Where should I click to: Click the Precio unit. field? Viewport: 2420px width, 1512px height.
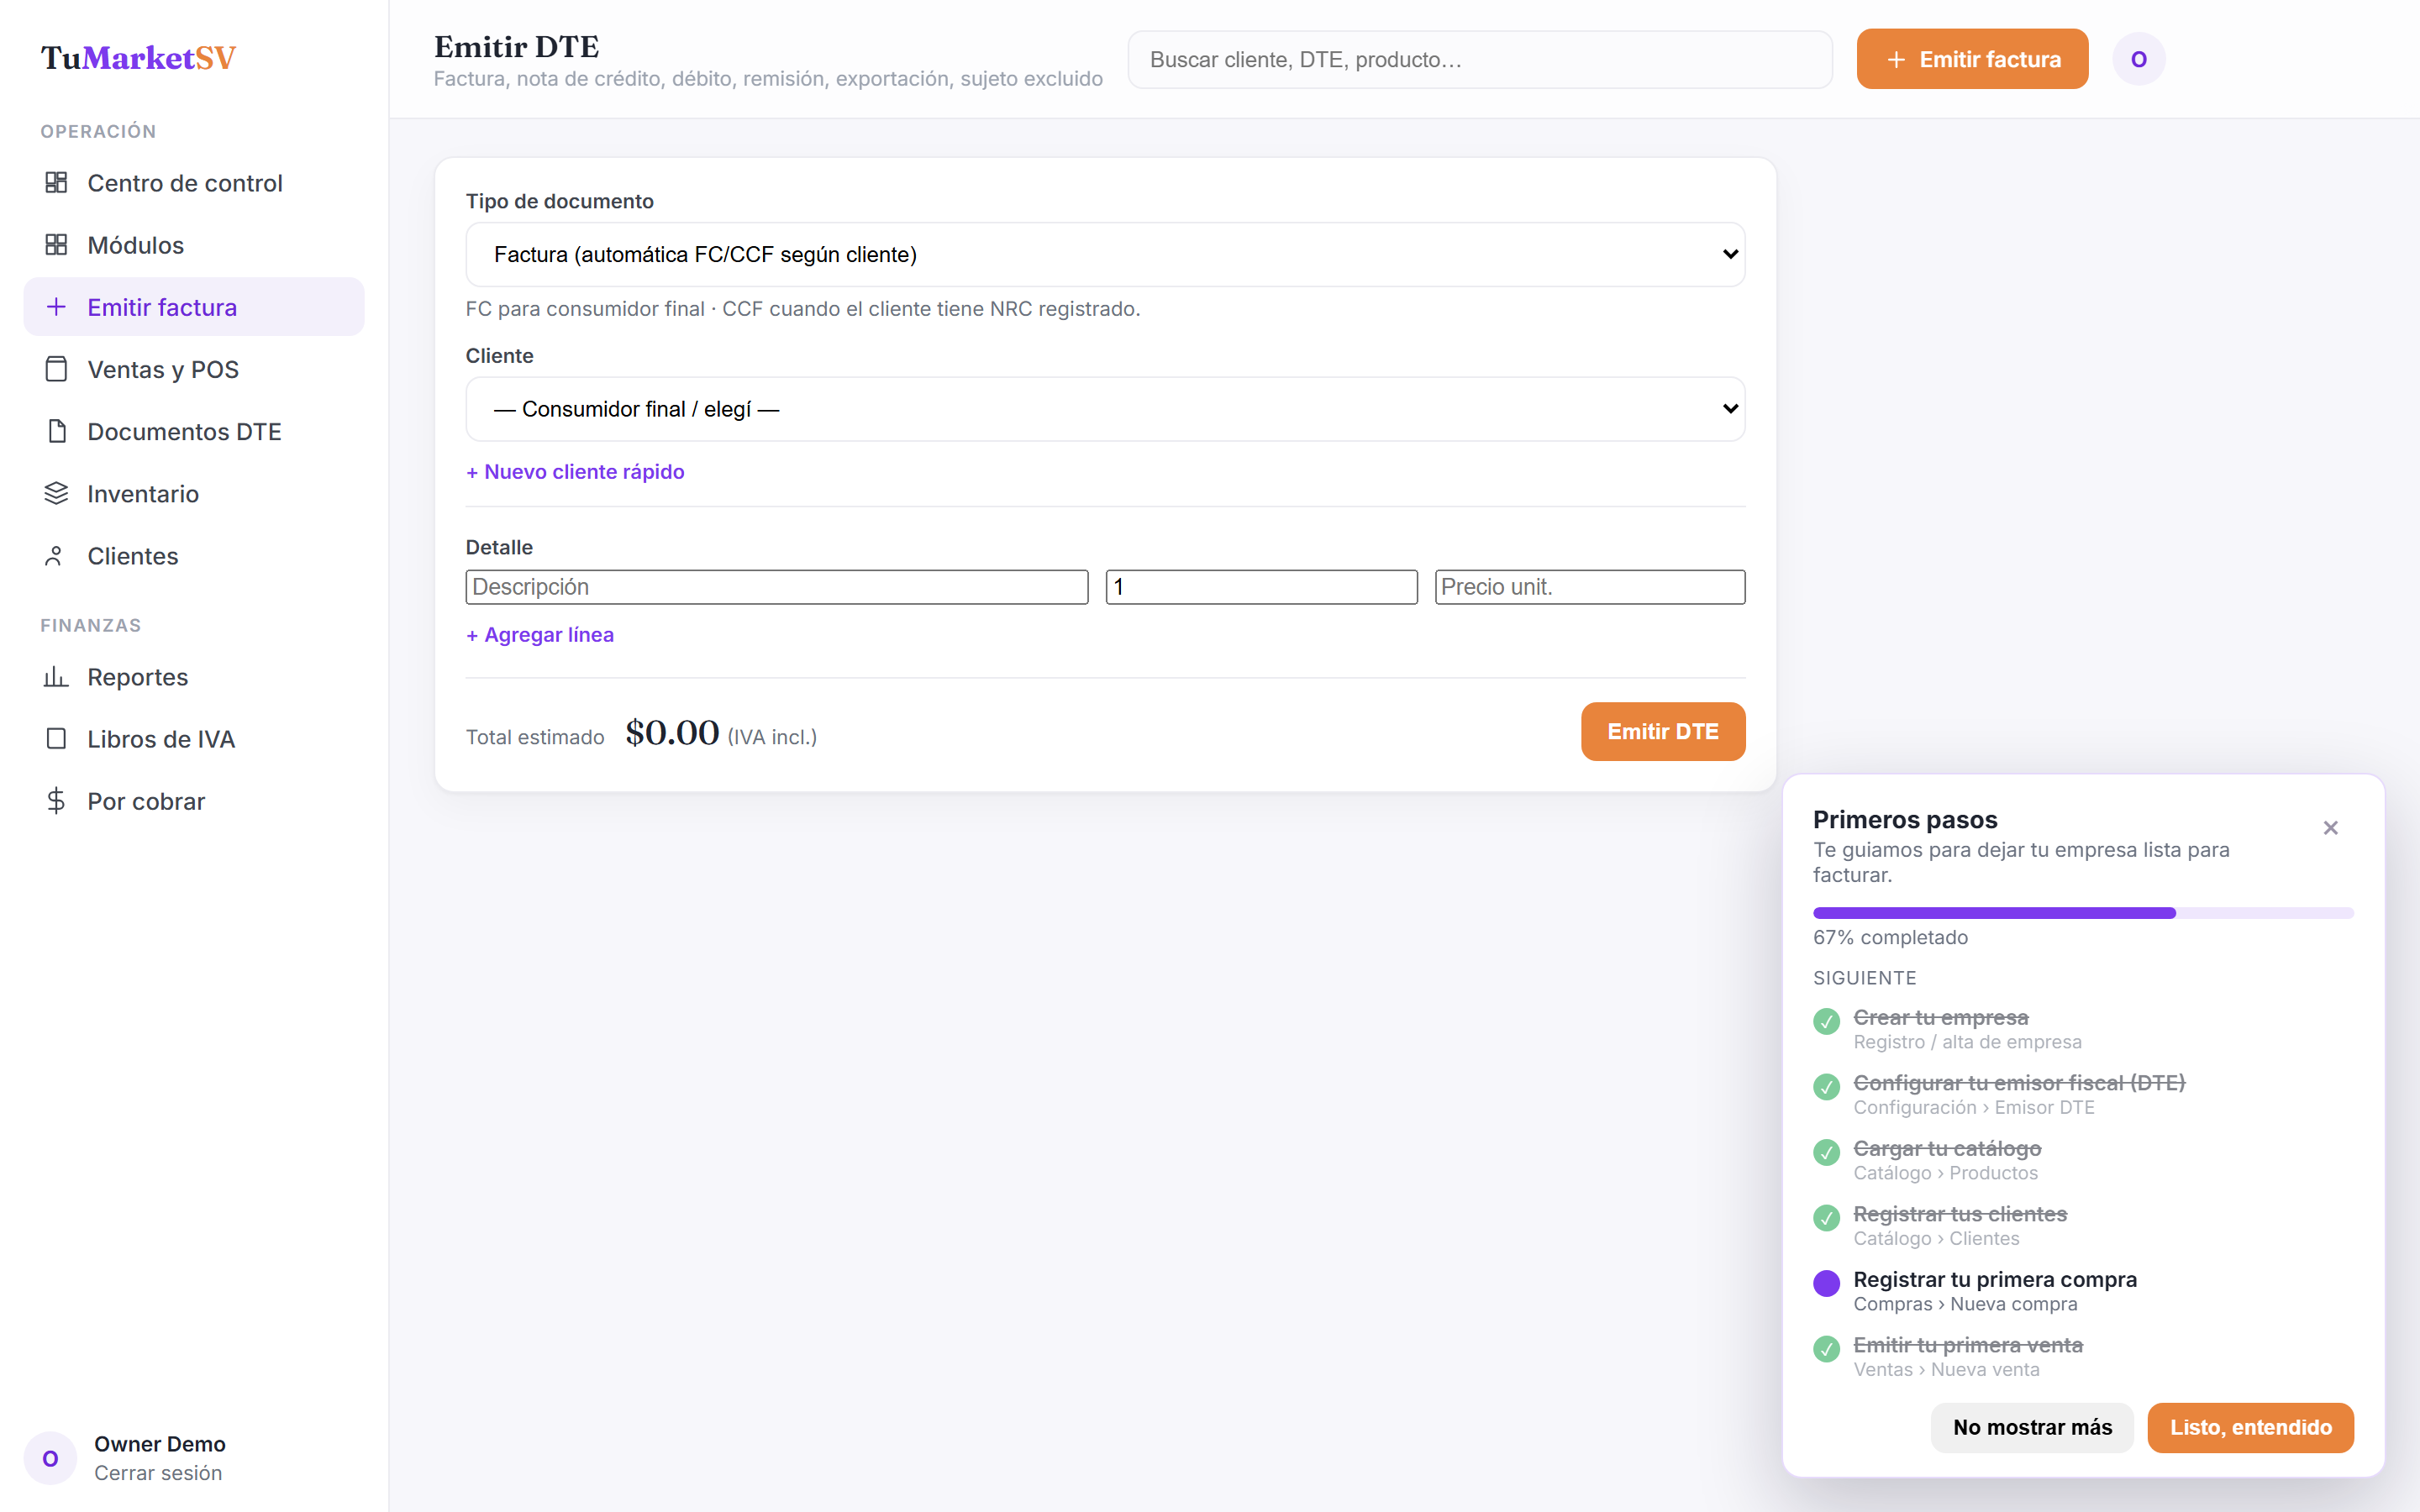tap(1590, 587)
